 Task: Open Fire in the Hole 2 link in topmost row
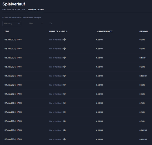(56, 40)
